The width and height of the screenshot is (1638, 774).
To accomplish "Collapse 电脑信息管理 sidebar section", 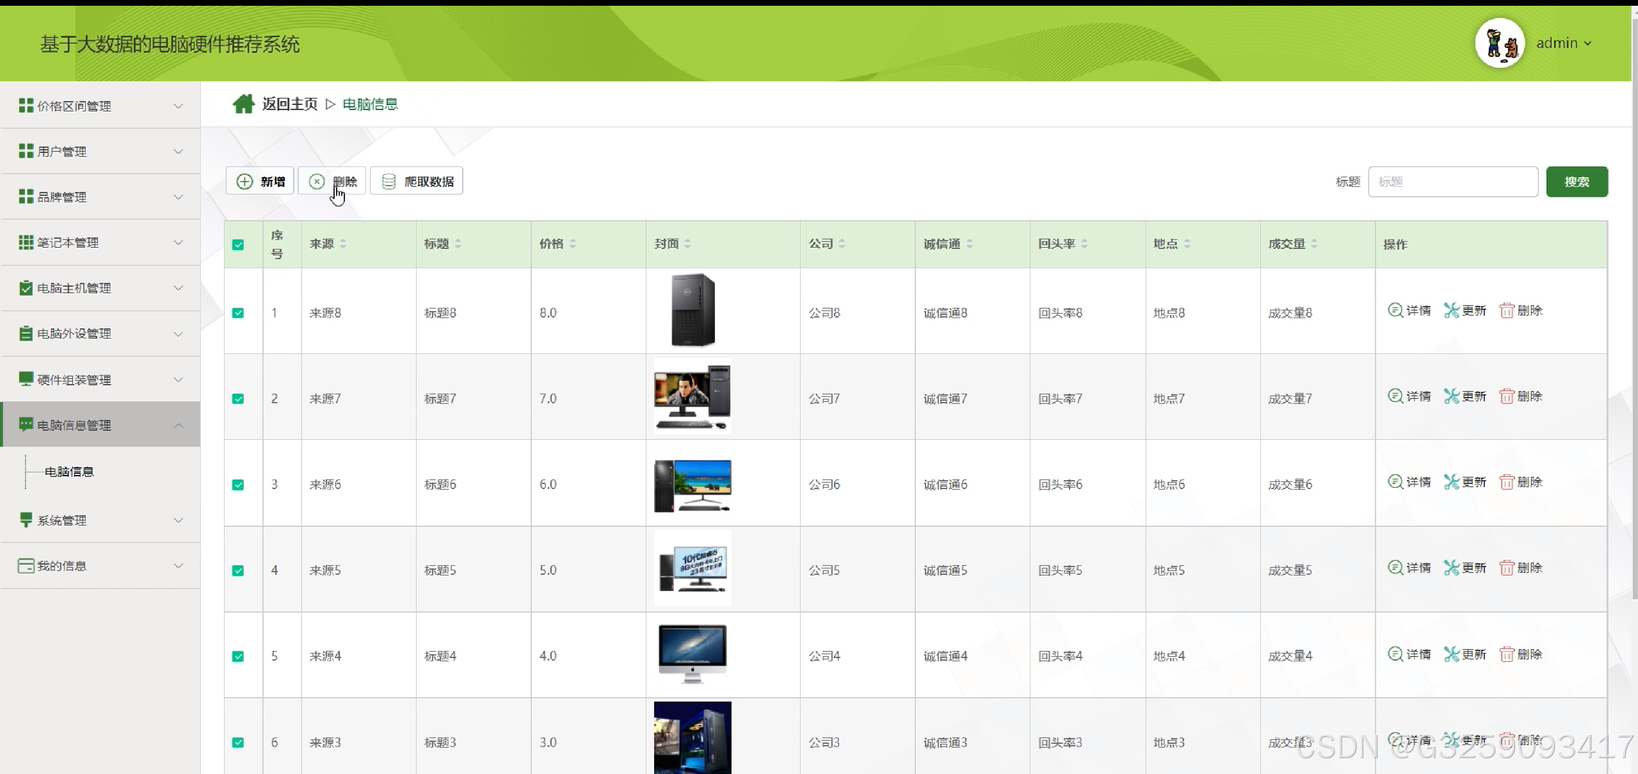I will [100, 425].
